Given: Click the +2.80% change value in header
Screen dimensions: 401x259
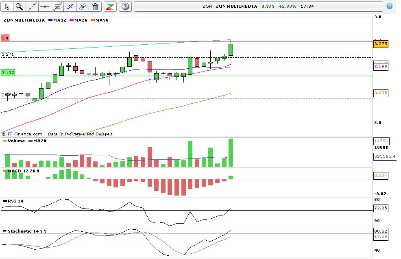Looking at the screenshot, I should 287,7.
